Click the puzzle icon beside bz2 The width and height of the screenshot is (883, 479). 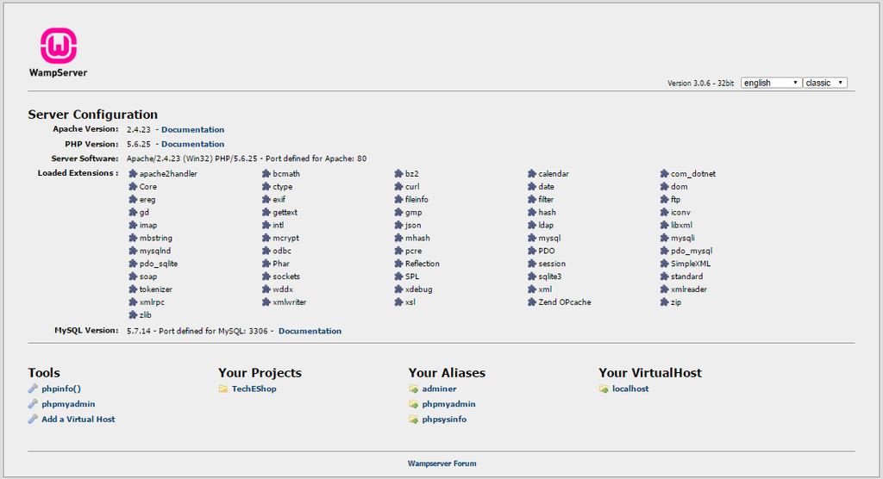398,173
